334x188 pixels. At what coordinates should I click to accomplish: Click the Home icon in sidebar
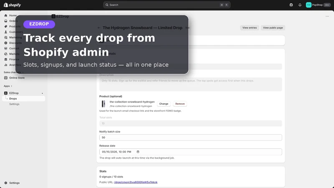click(6, 15)
